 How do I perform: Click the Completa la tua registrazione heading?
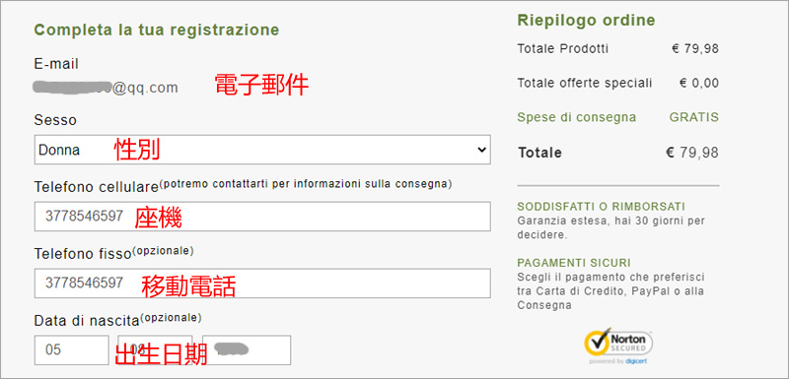tap(157, 31)
